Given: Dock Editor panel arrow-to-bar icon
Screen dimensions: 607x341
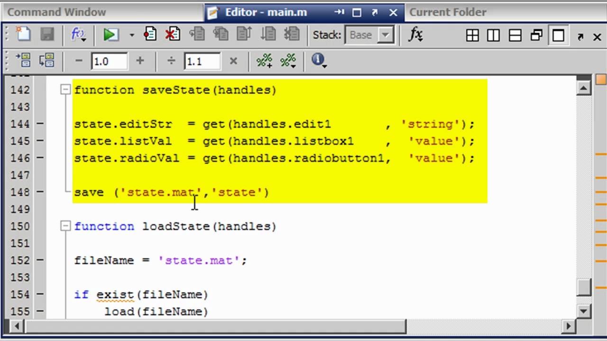Looking at the screenshot, I should 339,13.
